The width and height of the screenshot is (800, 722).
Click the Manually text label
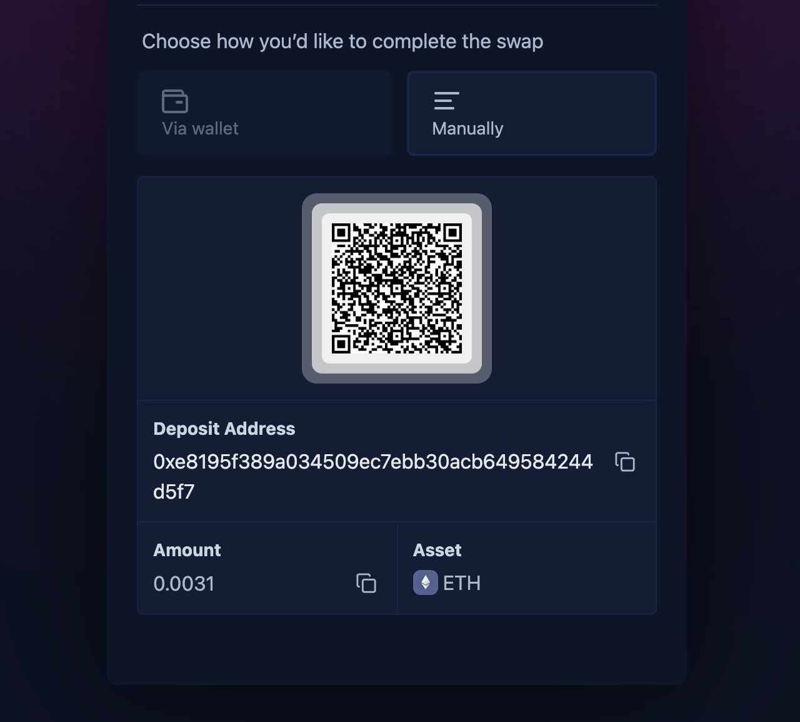tap(467, 128)
